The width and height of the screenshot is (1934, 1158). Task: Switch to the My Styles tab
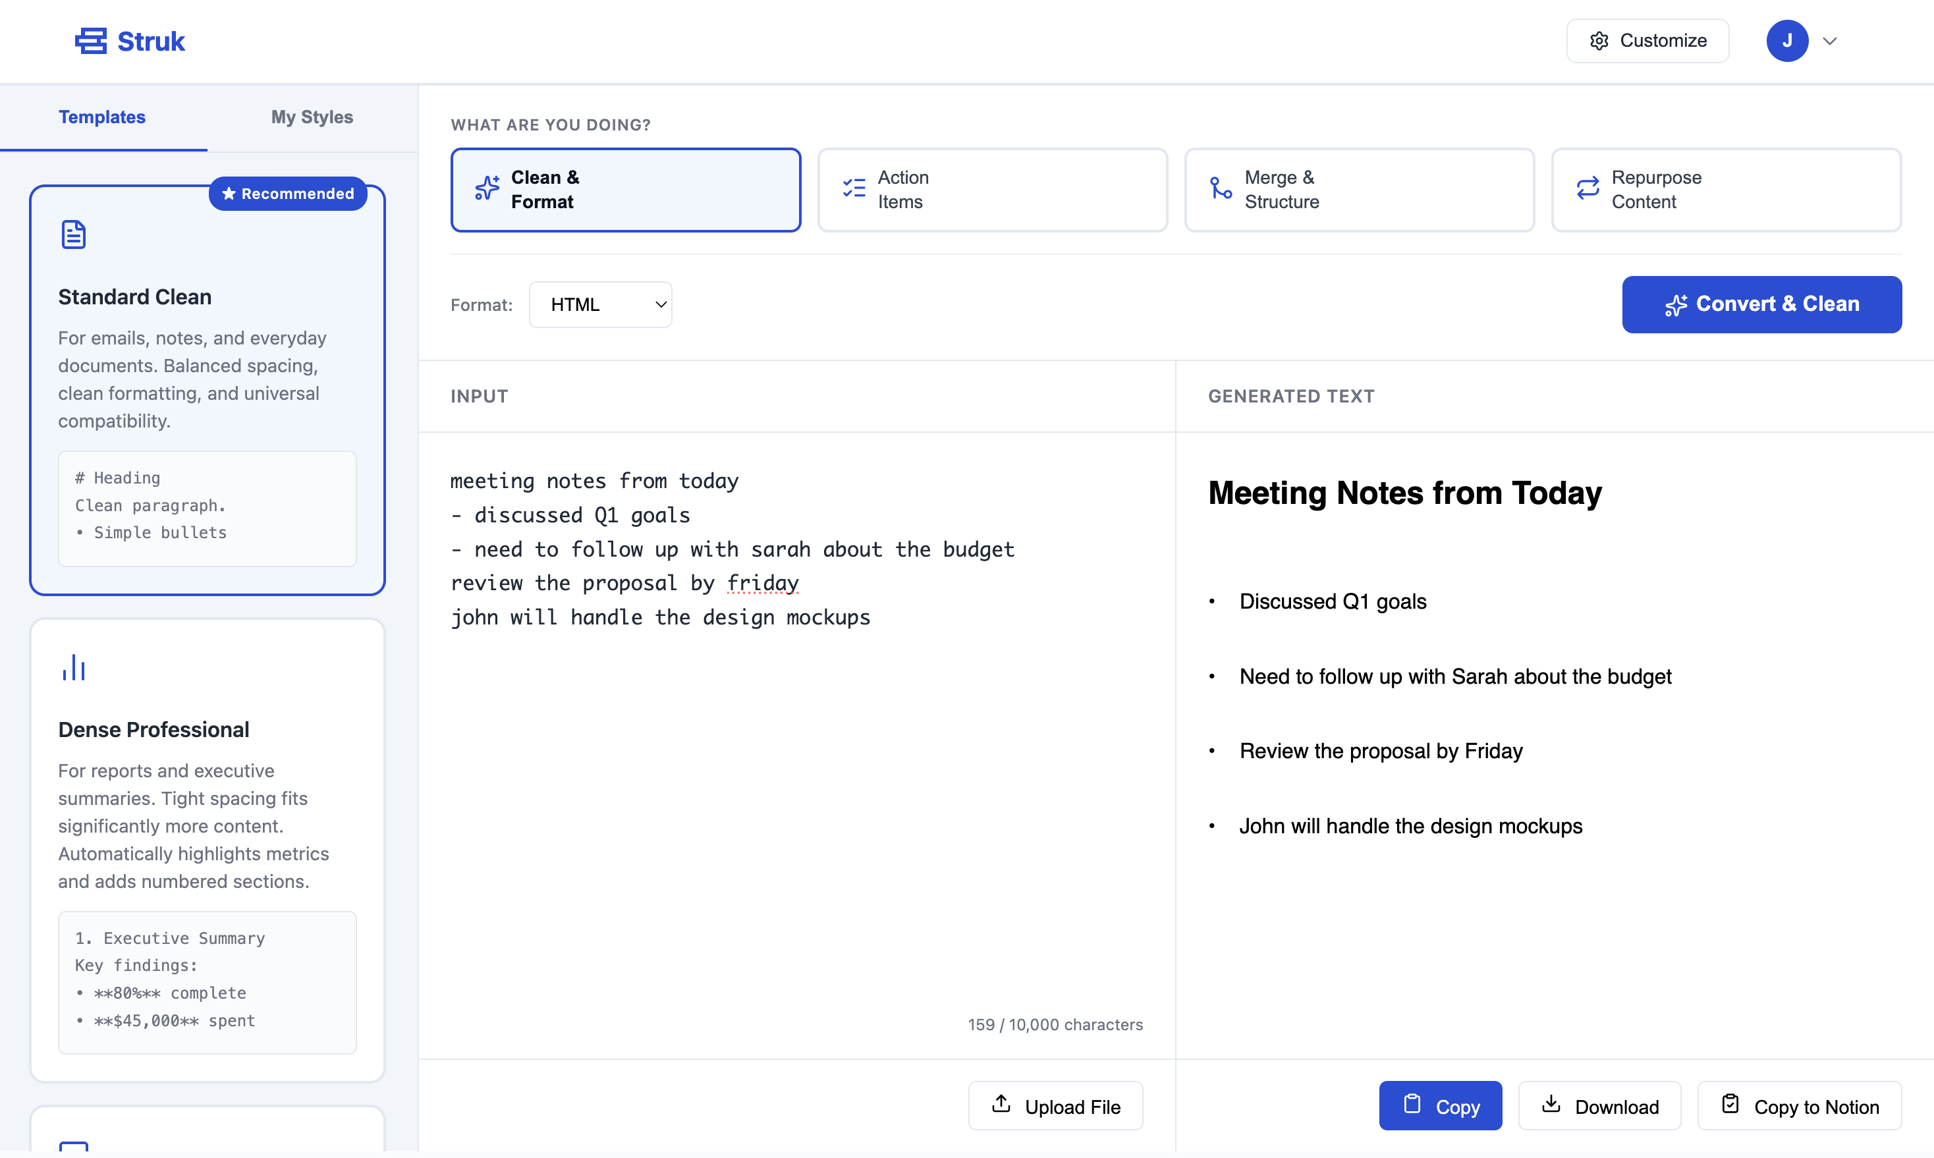point(312,117)
